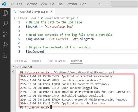Open the Edit menu
This screenshot has width=138, height=112.
pos(20,4)
